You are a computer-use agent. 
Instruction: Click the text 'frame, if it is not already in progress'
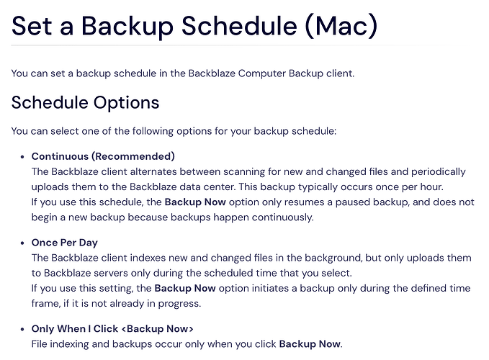tap(116, 303)
